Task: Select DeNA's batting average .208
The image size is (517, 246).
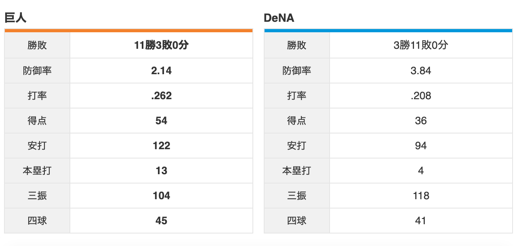Action: 421,96
